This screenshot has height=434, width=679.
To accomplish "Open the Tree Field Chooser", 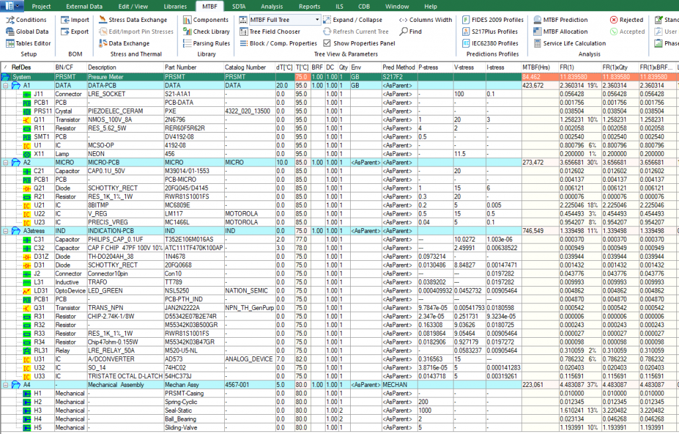I will (x=269, y=32).
